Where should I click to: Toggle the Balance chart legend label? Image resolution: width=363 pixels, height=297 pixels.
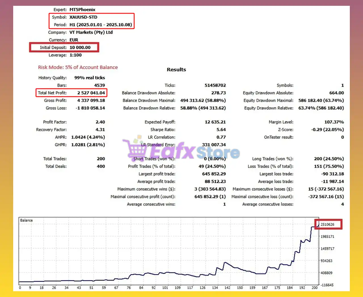point(26,220)
